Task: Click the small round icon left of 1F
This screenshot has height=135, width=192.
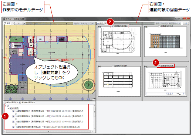Action: [13, 23]
